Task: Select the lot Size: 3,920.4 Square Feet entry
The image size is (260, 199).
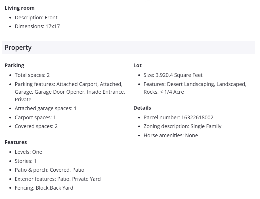Action: click(173, 75)
